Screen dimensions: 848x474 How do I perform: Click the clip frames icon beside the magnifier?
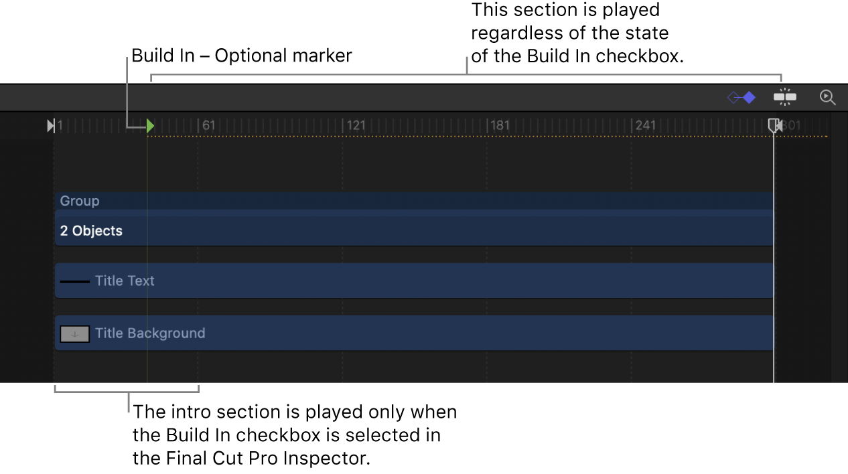coord(784,97)
